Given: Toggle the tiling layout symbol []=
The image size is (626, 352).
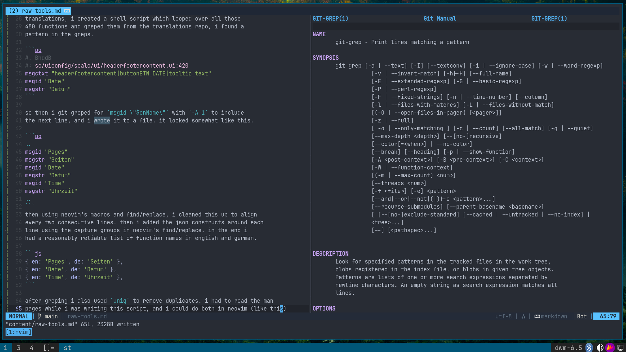Looking at the screenshot, I should pyautogui.click(x=49, y=348).
